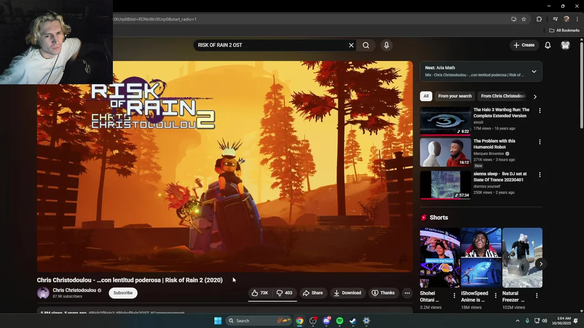
Task: Open Chrome three-dot menu
Action: coord(577,19)
